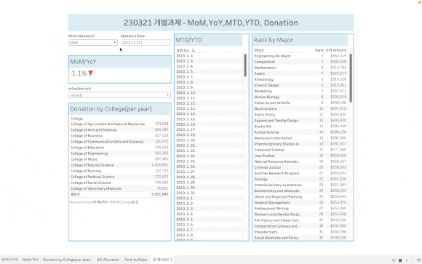
Task: Click the Standard Date input field
Action: [x=146, y=42]
